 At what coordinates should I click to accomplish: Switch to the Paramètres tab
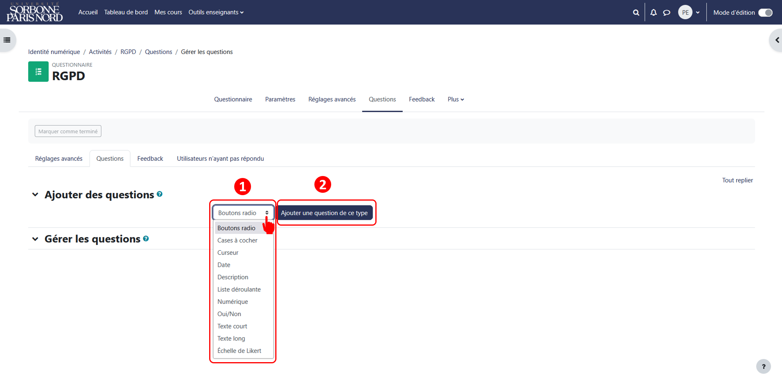click(280, 99)
